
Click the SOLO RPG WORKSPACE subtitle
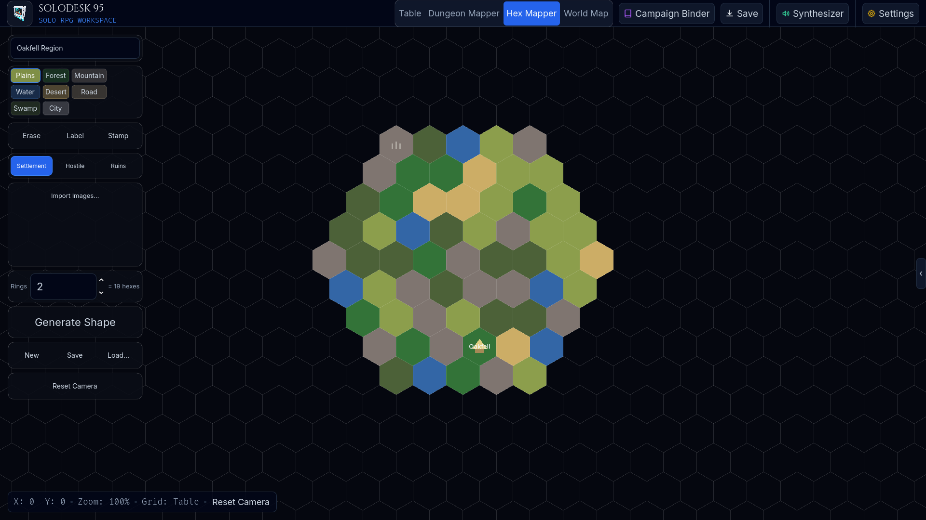tap(78, 20)
